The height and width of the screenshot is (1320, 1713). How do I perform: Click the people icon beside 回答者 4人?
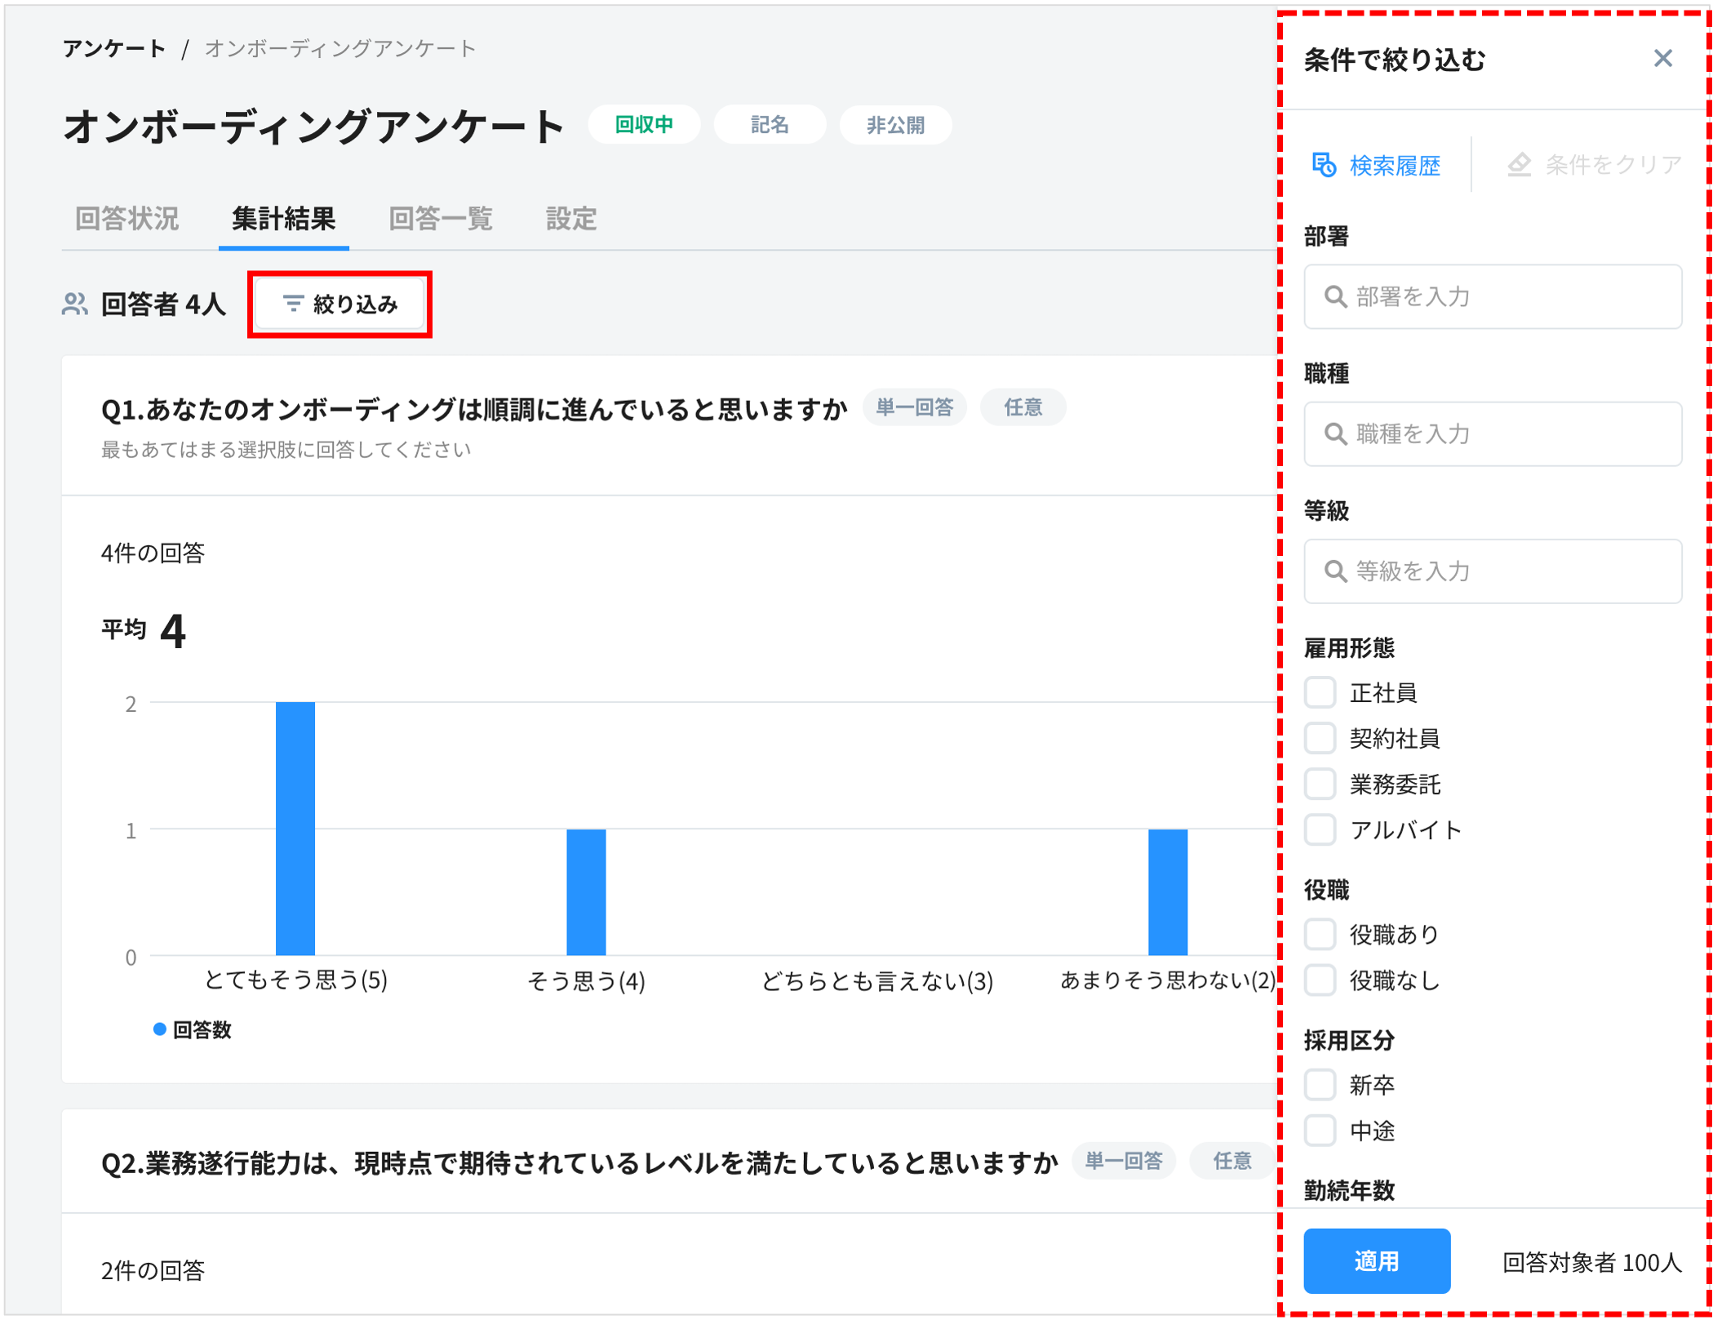74,303
